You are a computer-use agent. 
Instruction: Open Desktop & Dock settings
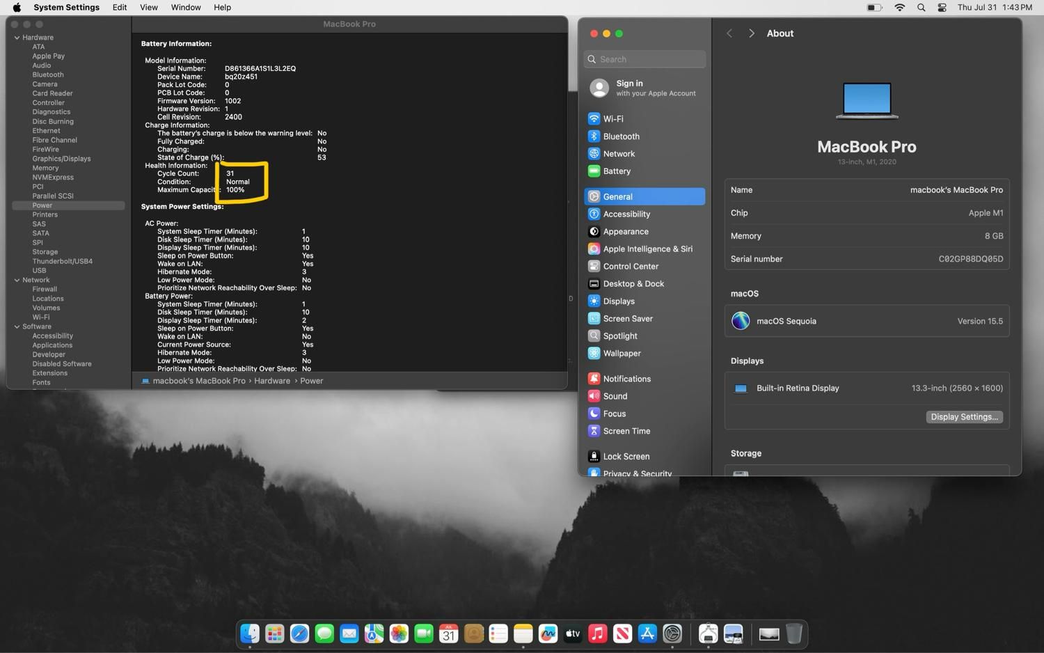click(x=644, y=284)
